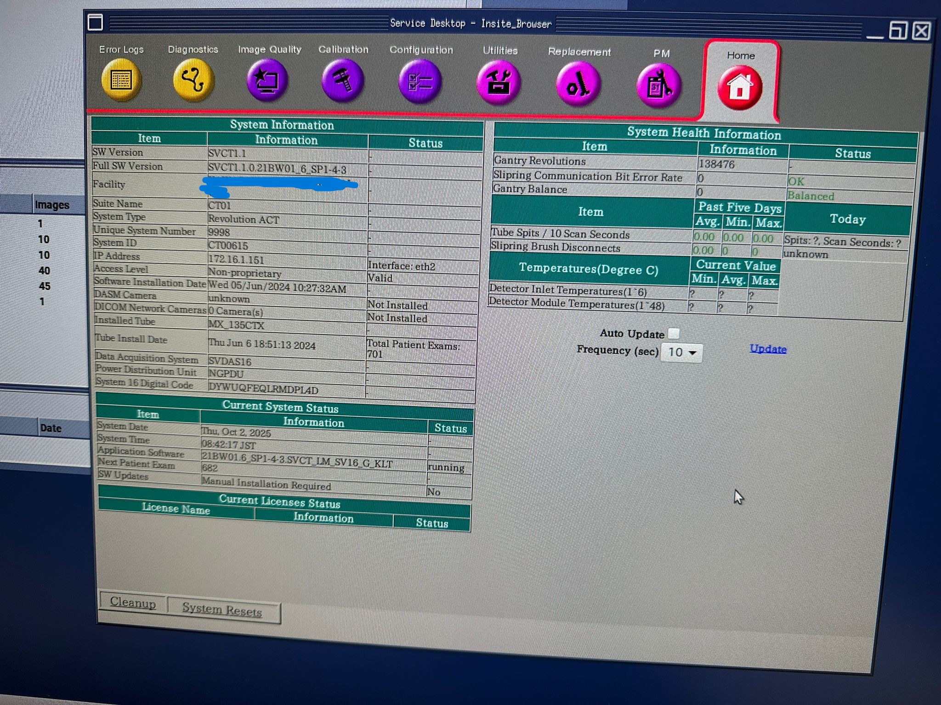Select the Home tab label
Image resolution: width=941 pixels, height=705 pixels.
click(x=741, y=56)
